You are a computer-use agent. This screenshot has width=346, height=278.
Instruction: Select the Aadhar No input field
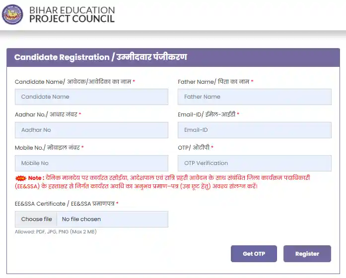coord(91,130)
